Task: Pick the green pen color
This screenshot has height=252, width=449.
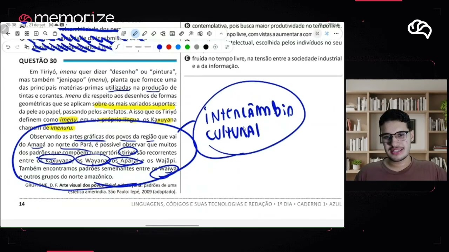Action: click(x=187, y=47)
